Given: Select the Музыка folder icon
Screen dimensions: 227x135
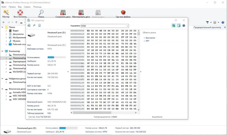Looking at the screenshot, I should (x=10, y=41).
